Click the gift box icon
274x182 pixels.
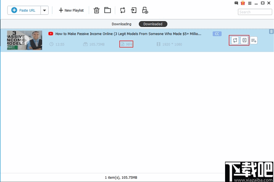[x=243, y=3]
